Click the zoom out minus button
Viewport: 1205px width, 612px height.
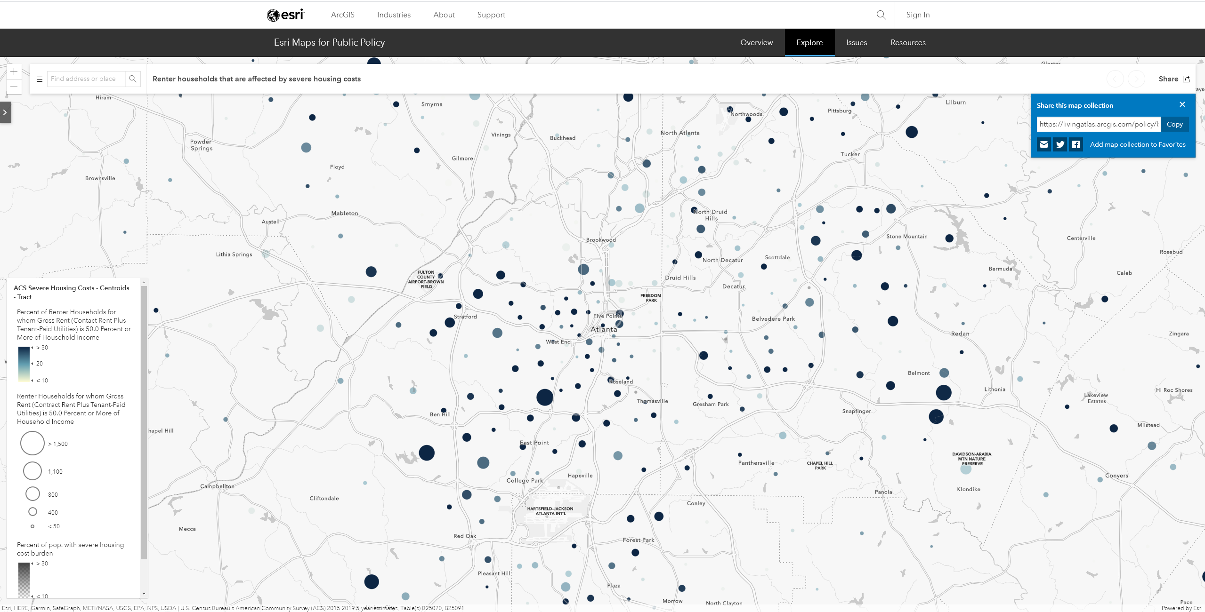[x=14, y=87]
